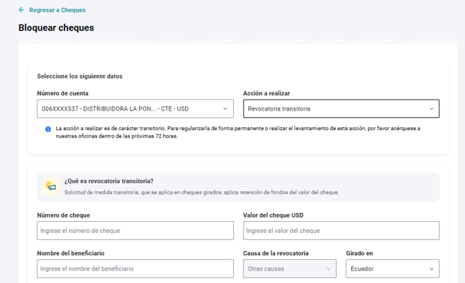Expand the Girado en dropdown
Screen dimensions: 465x283
pyautogui.click(x=392, y=268)
